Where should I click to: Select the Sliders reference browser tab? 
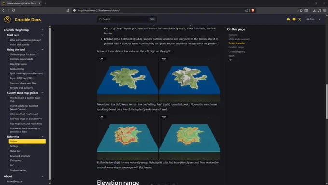[21, 3]
